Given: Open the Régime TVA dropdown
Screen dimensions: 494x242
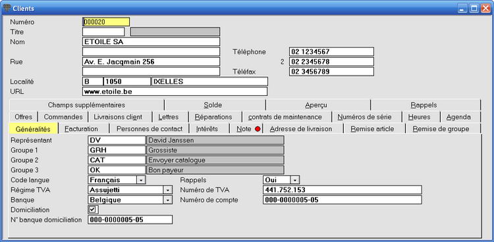Looking at the screenshot, I should [167, 190].
